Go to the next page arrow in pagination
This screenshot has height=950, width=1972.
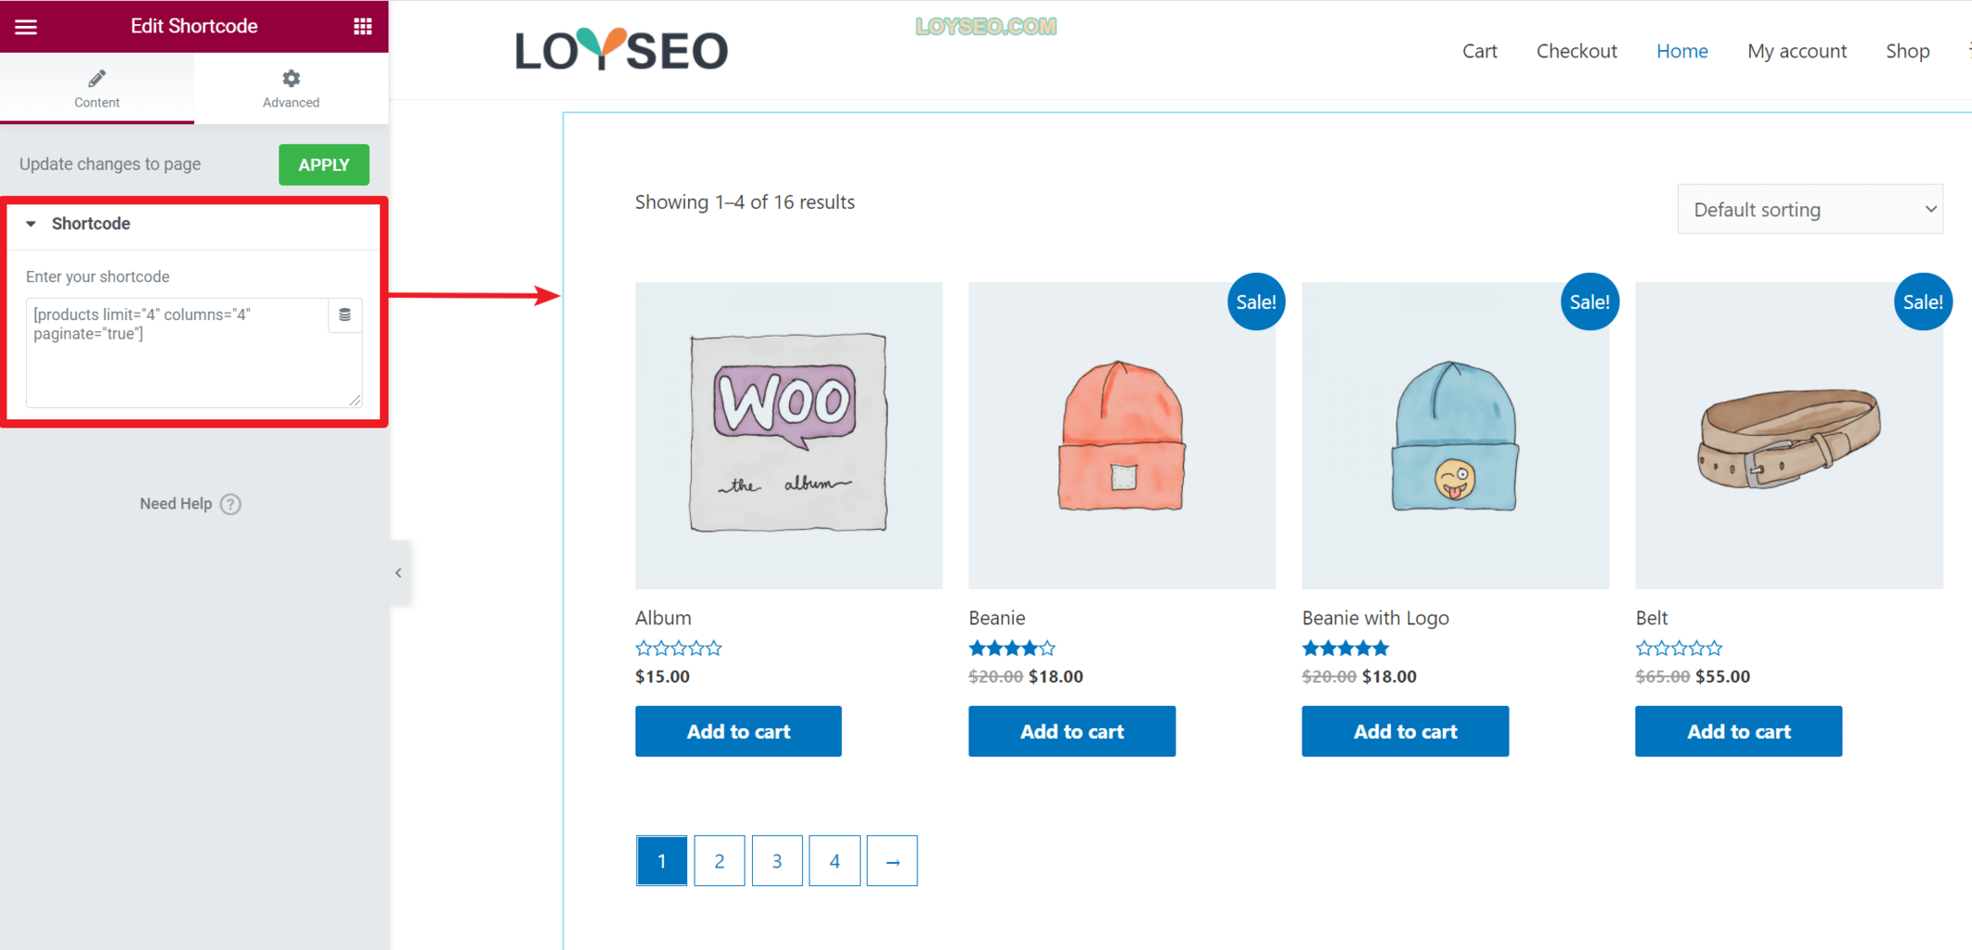click(892, 861)
